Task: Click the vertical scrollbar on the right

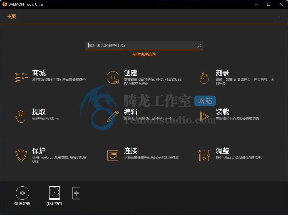Action: [x=286, y=102]
